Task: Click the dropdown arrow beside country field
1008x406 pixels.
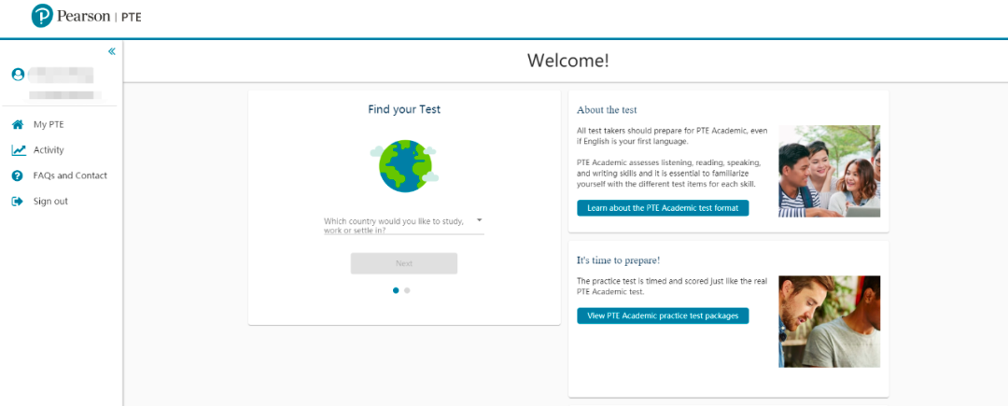Action: [x=479, y=220]
